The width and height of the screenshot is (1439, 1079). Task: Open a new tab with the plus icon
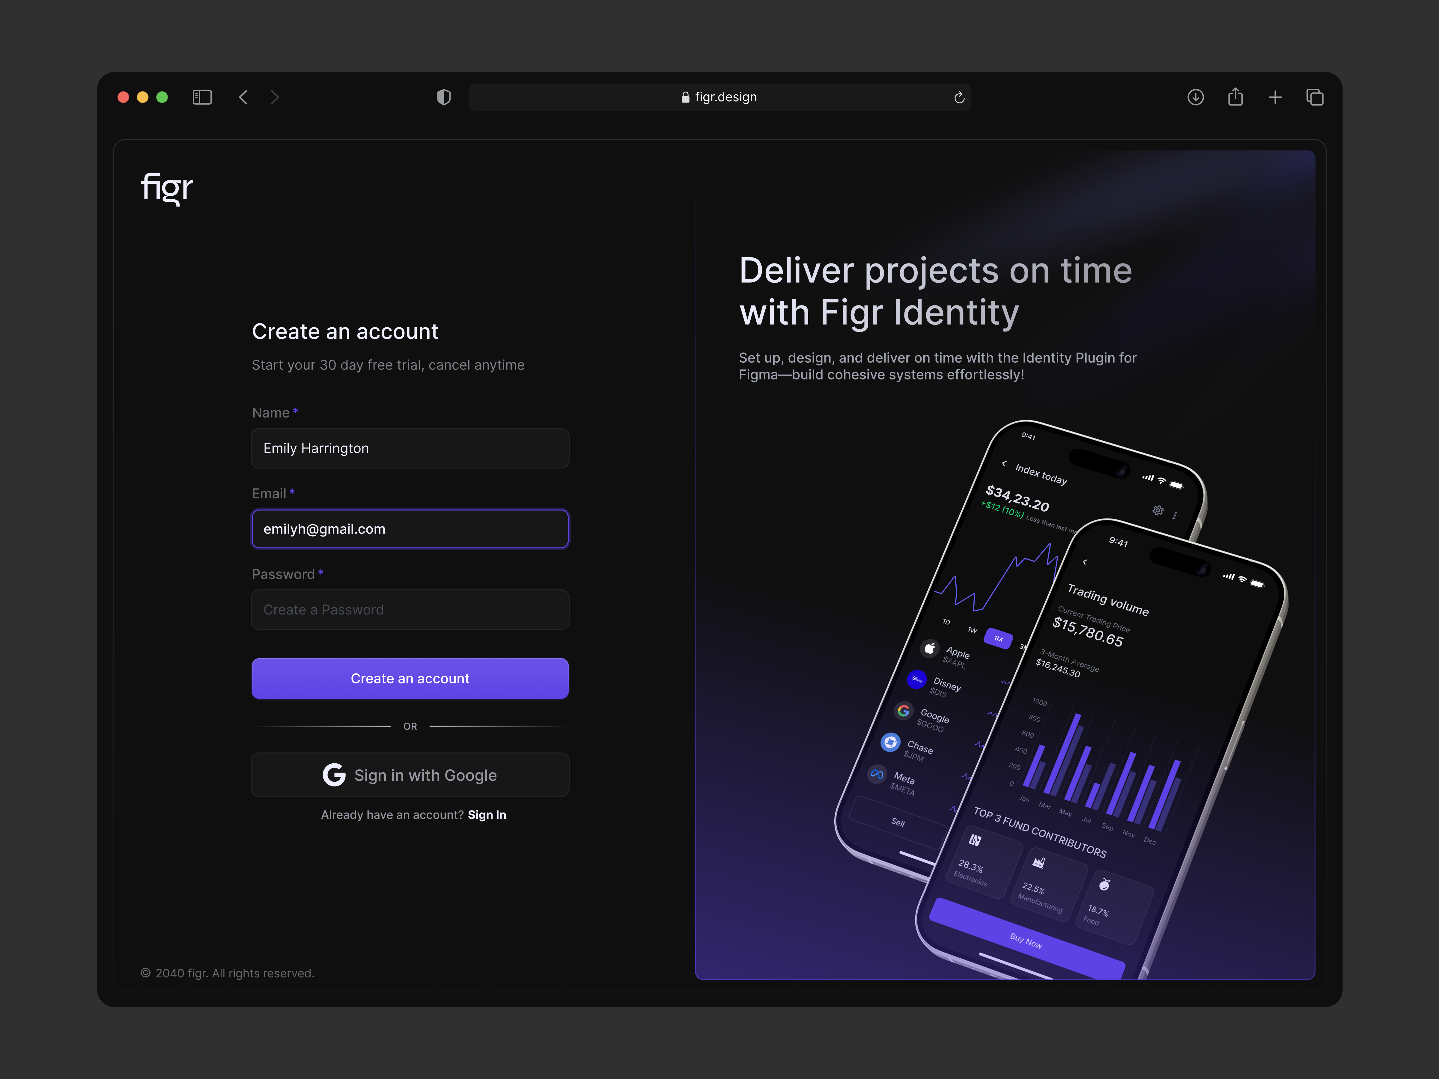[1275, 97]
